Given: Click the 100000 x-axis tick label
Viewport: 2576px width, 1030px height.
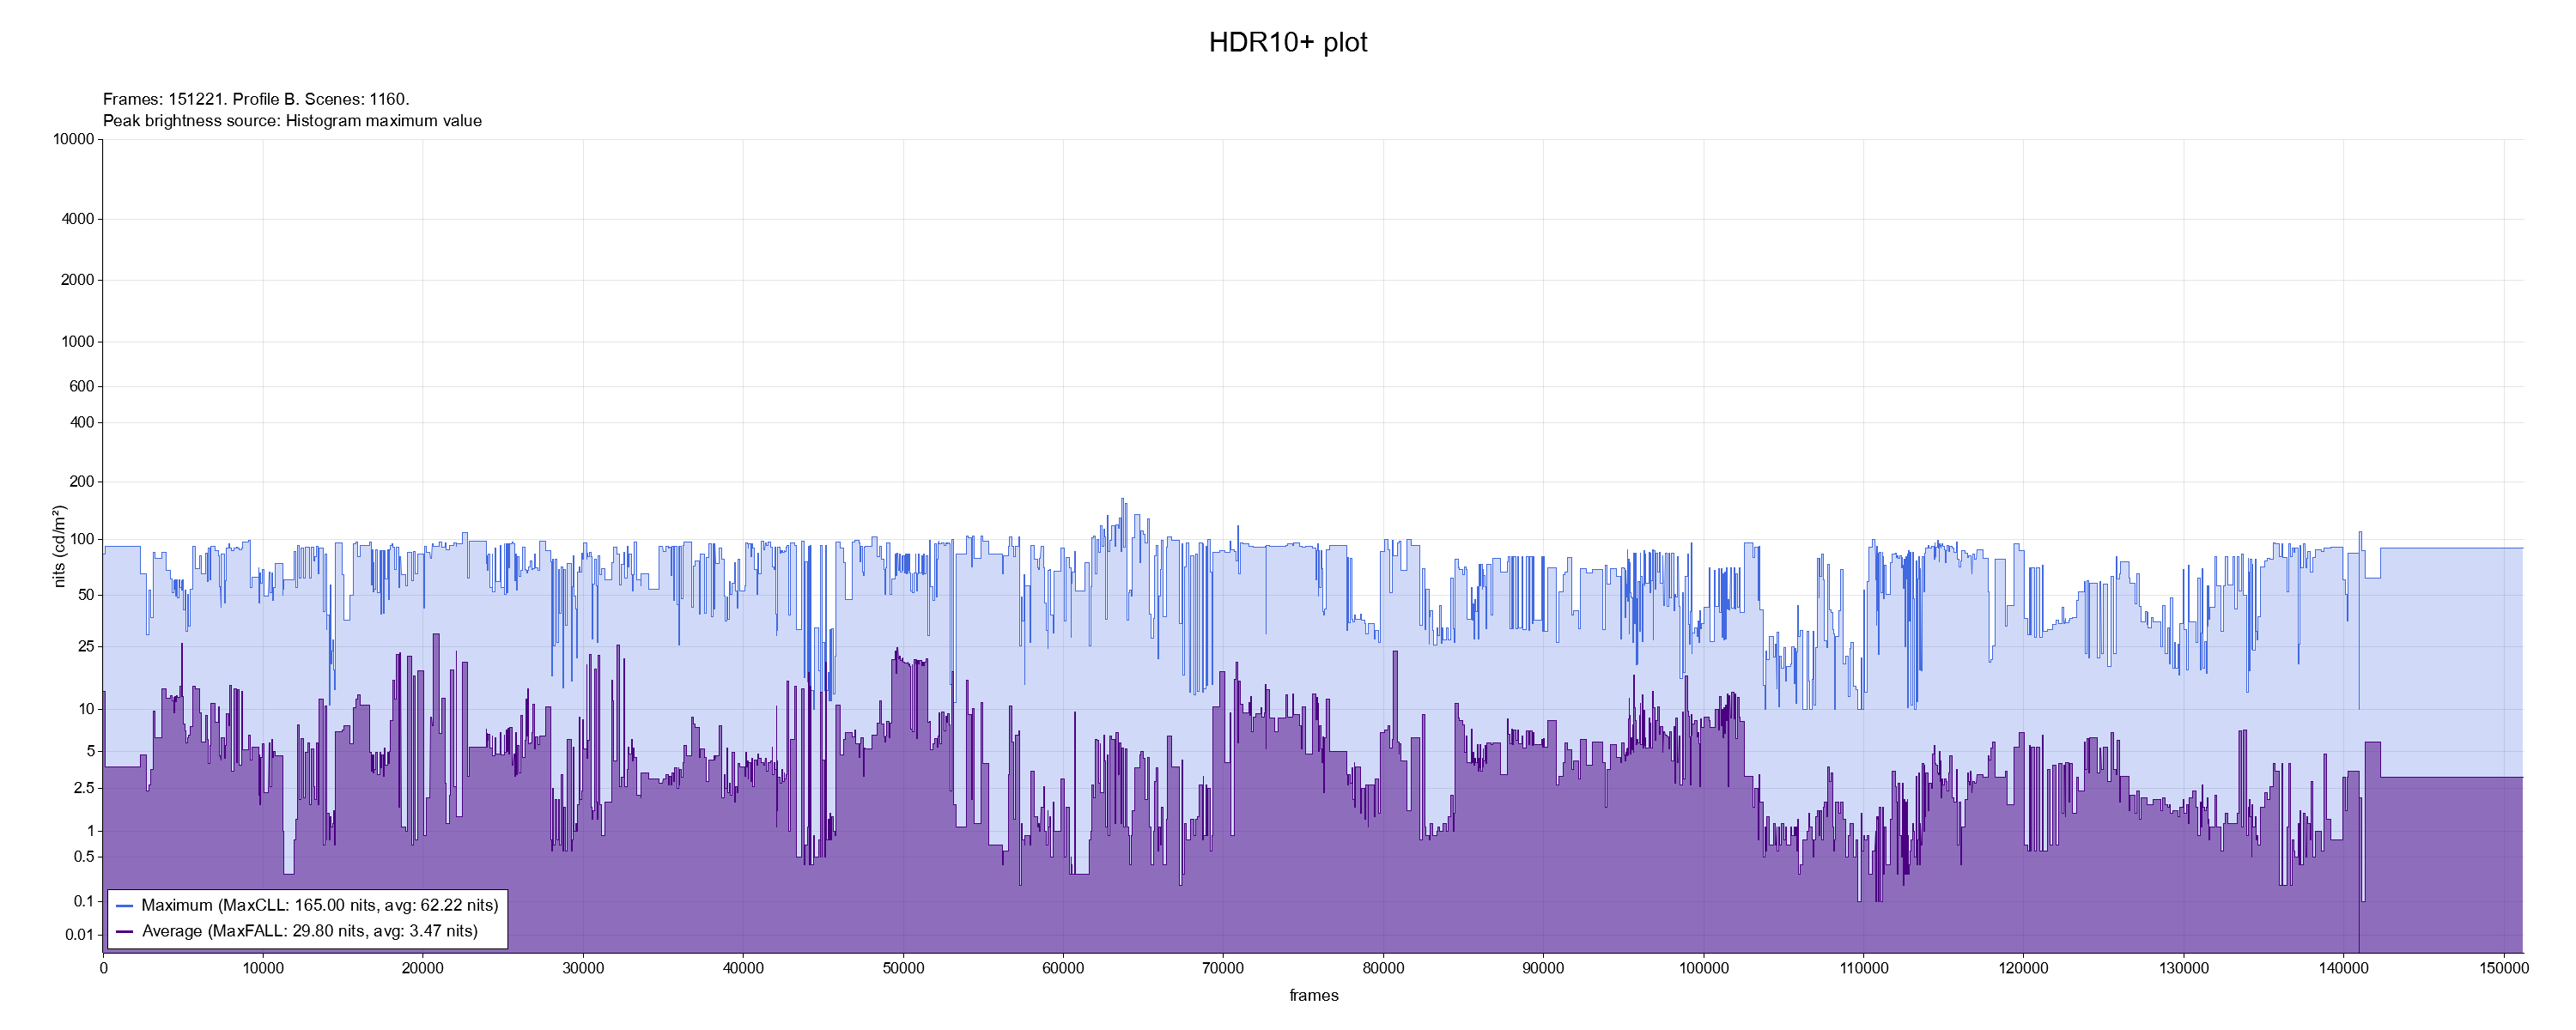Looking at the screenshot, I should [1703, 968].
